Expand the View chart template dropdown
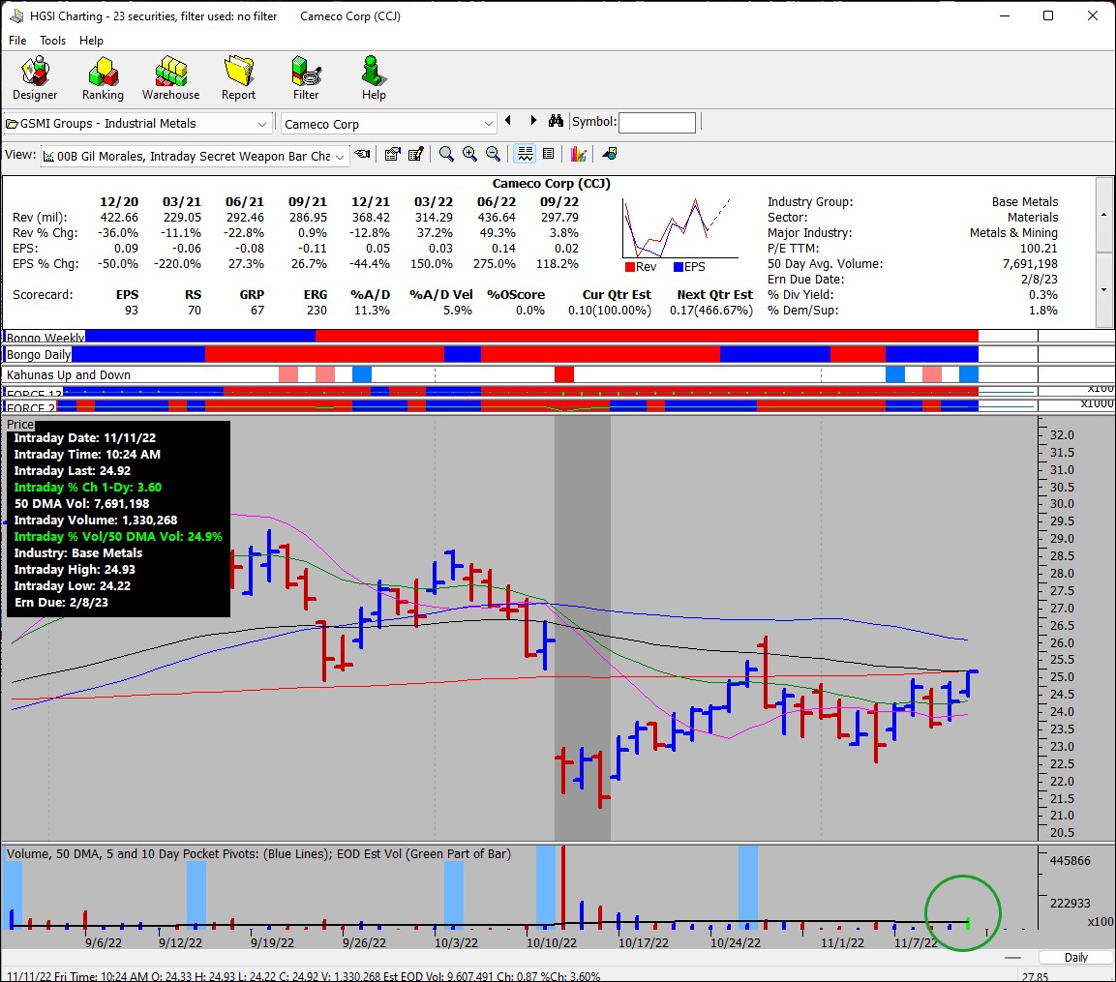This screenshot has height=982, width=1116. tap(340, 156)
